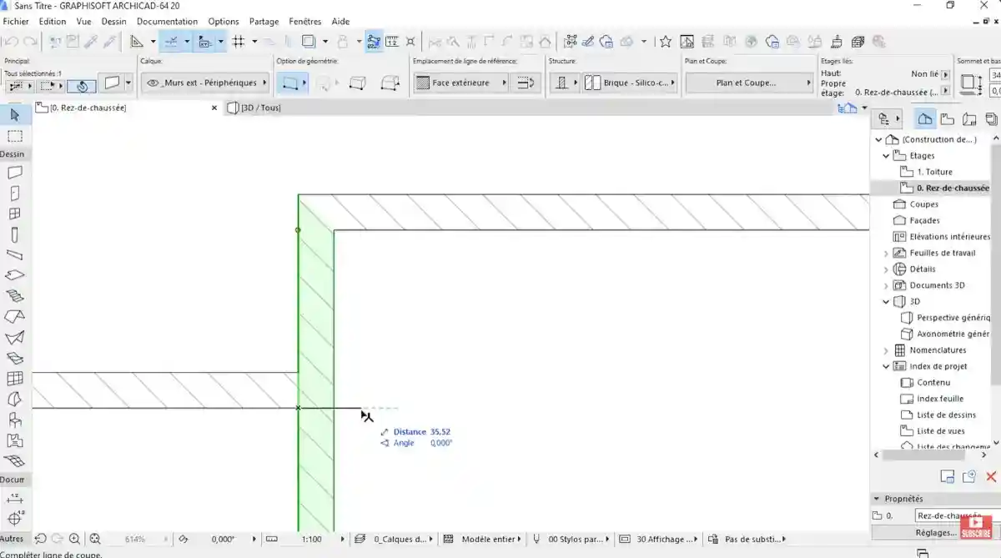
Task: Open the Edition menu
Action: pos(53,21)
